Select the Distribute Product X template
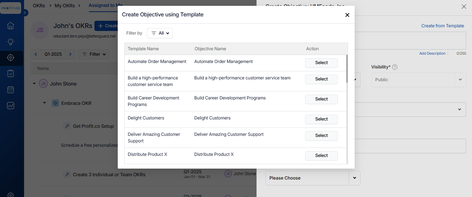This screenshot has height=197, width=472. click(321, 155)
